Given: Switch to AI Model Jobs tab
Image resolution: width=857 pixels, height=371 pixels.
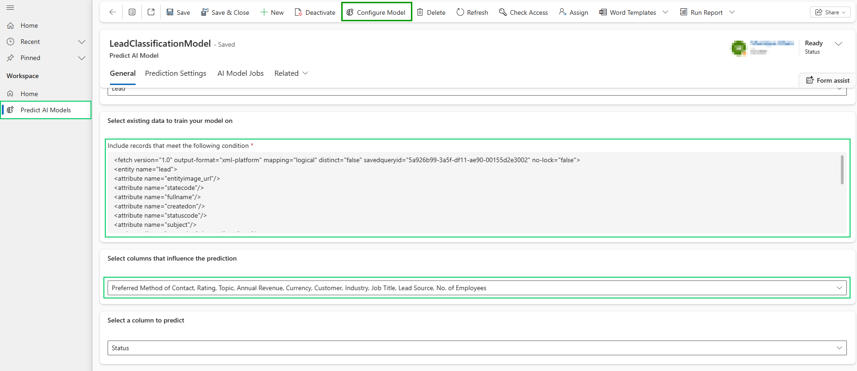Looking at the screenshot, I should click(240, 73).
